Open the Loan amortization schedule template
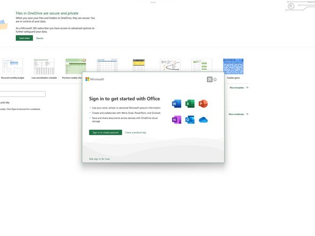This screenshot has width=315, height=236. tap(44, 66)
